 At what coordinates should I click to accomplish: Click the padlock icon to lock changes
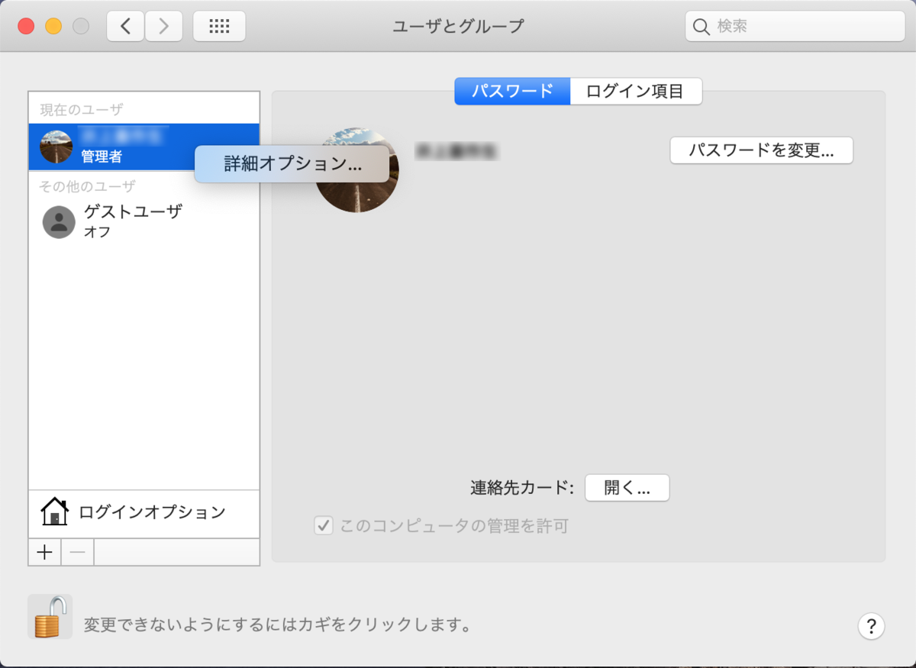click(50, 617)
